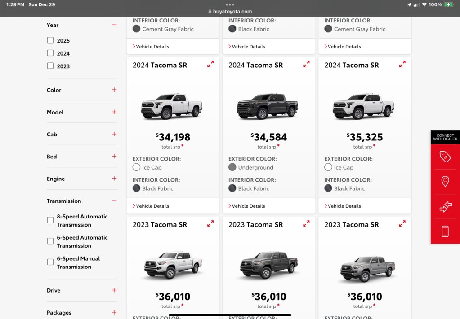Expand the Engine filter section
Viewport: 460px width, 319px height.
tap(114, 179)
